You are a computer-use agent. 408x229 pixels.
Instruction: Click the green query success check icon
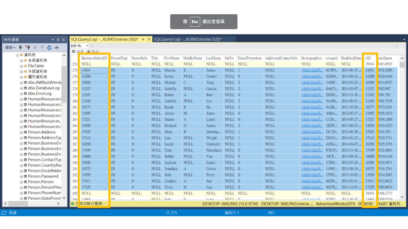(x=73, y=204)
